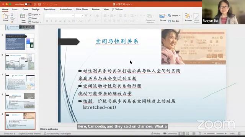Screen dimensions: 245x137
Task: Toggle Underline formatting
Action: point(56,21)
